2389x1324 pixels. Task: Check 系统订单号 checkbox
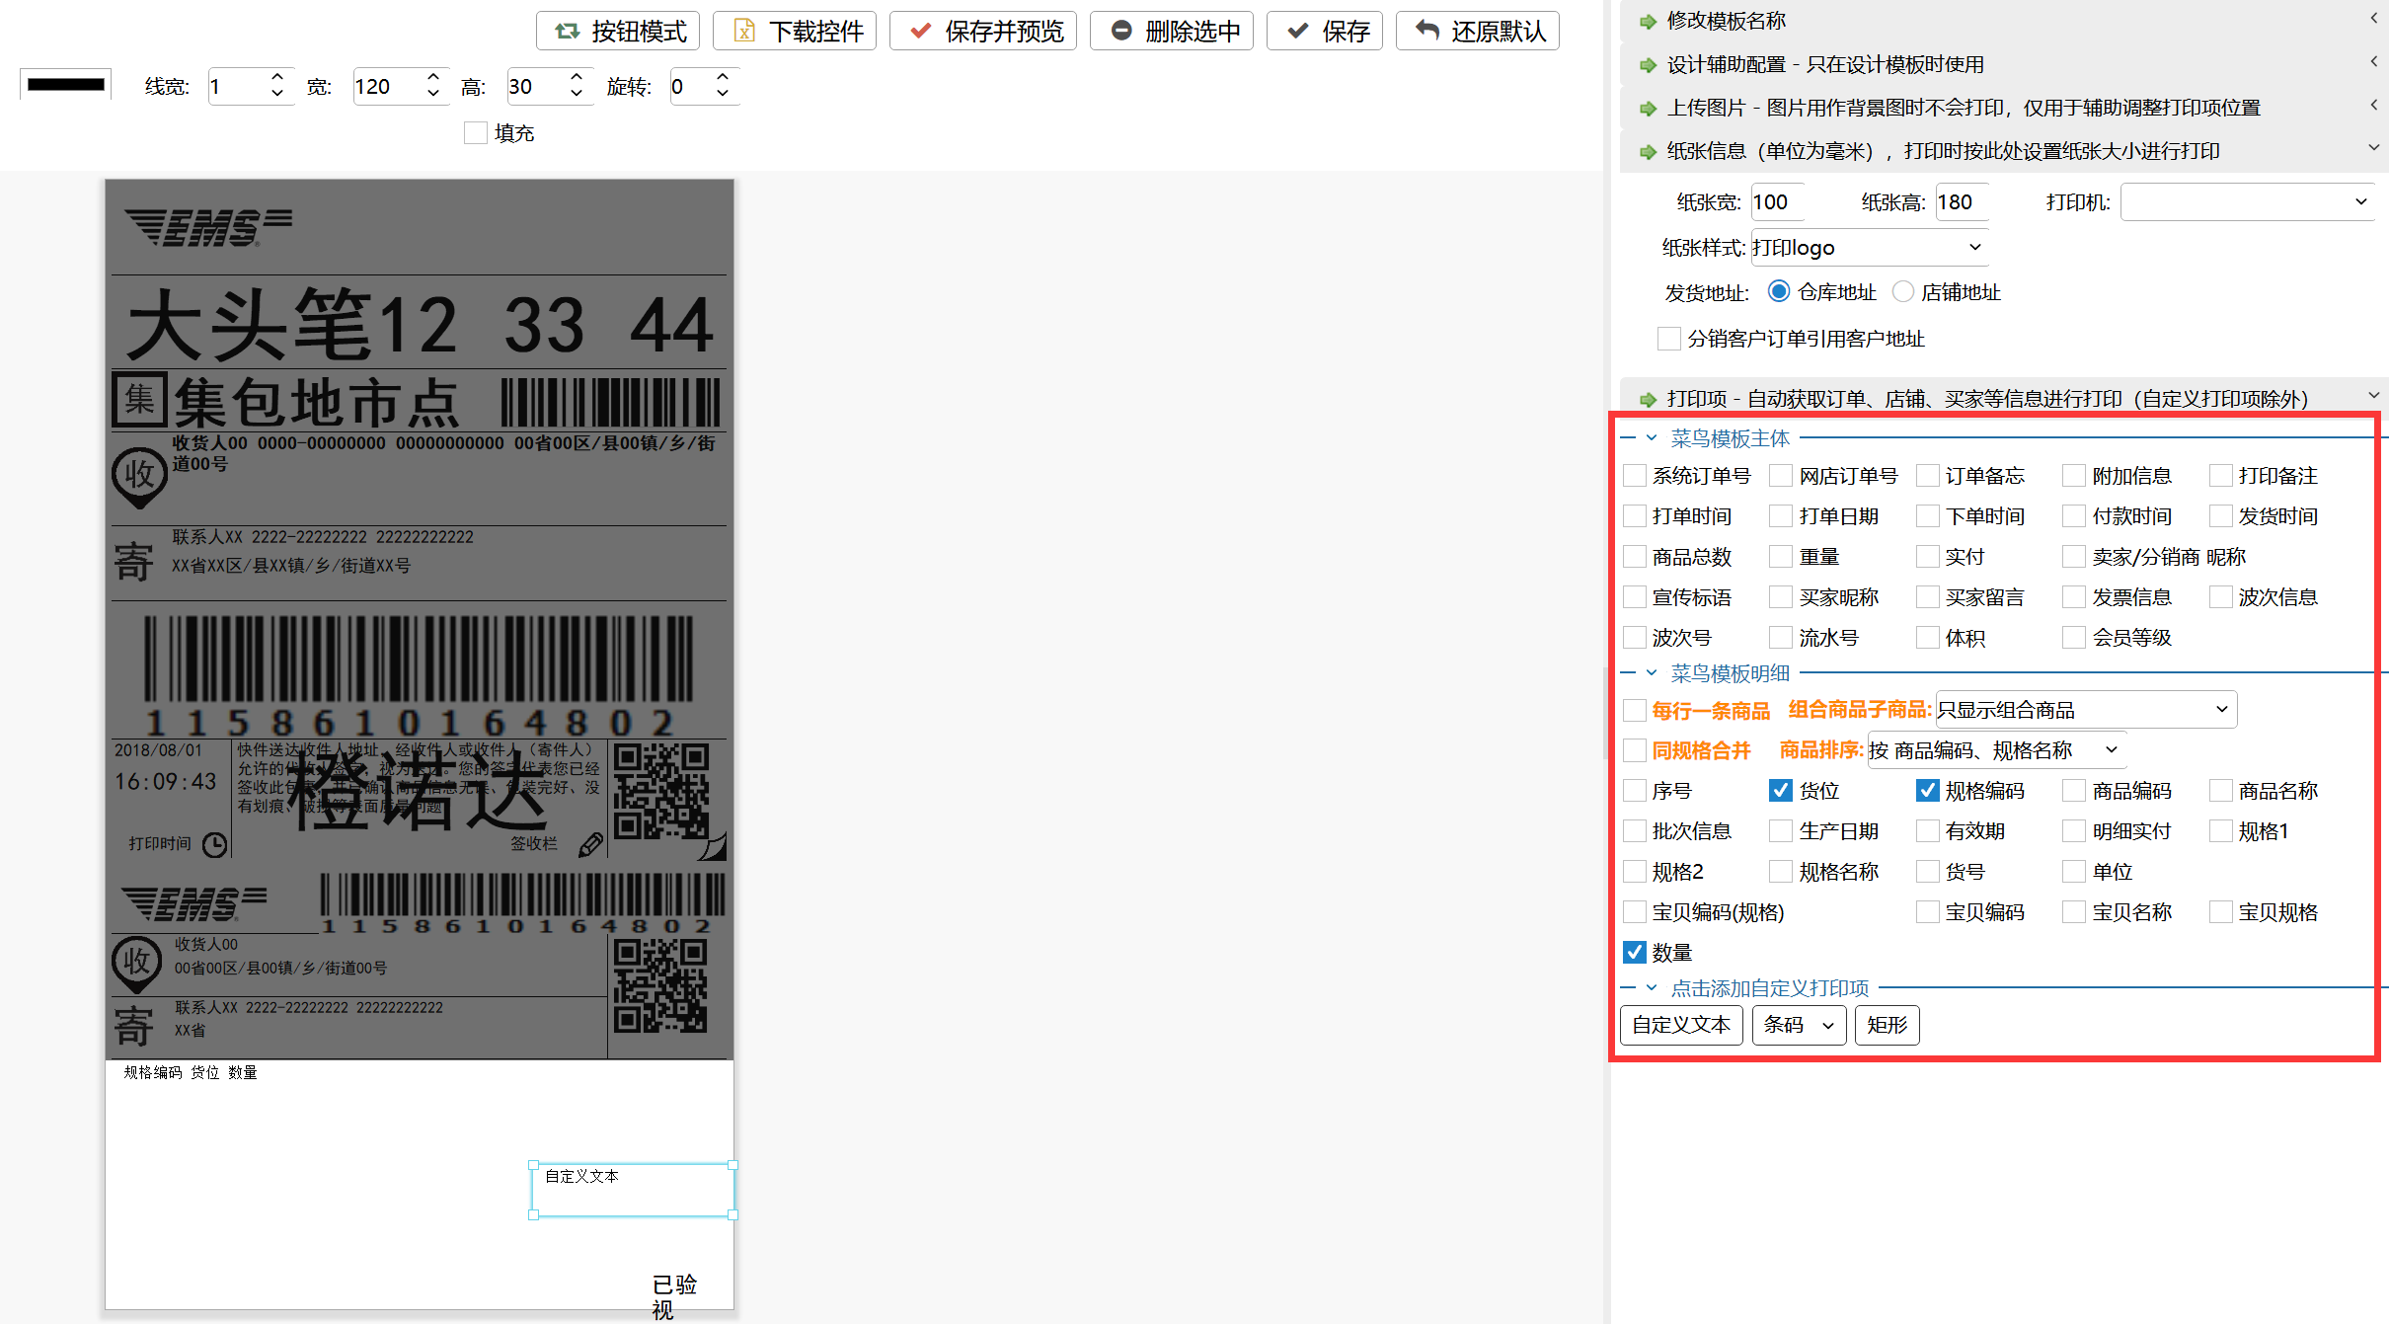[1635, 476]
